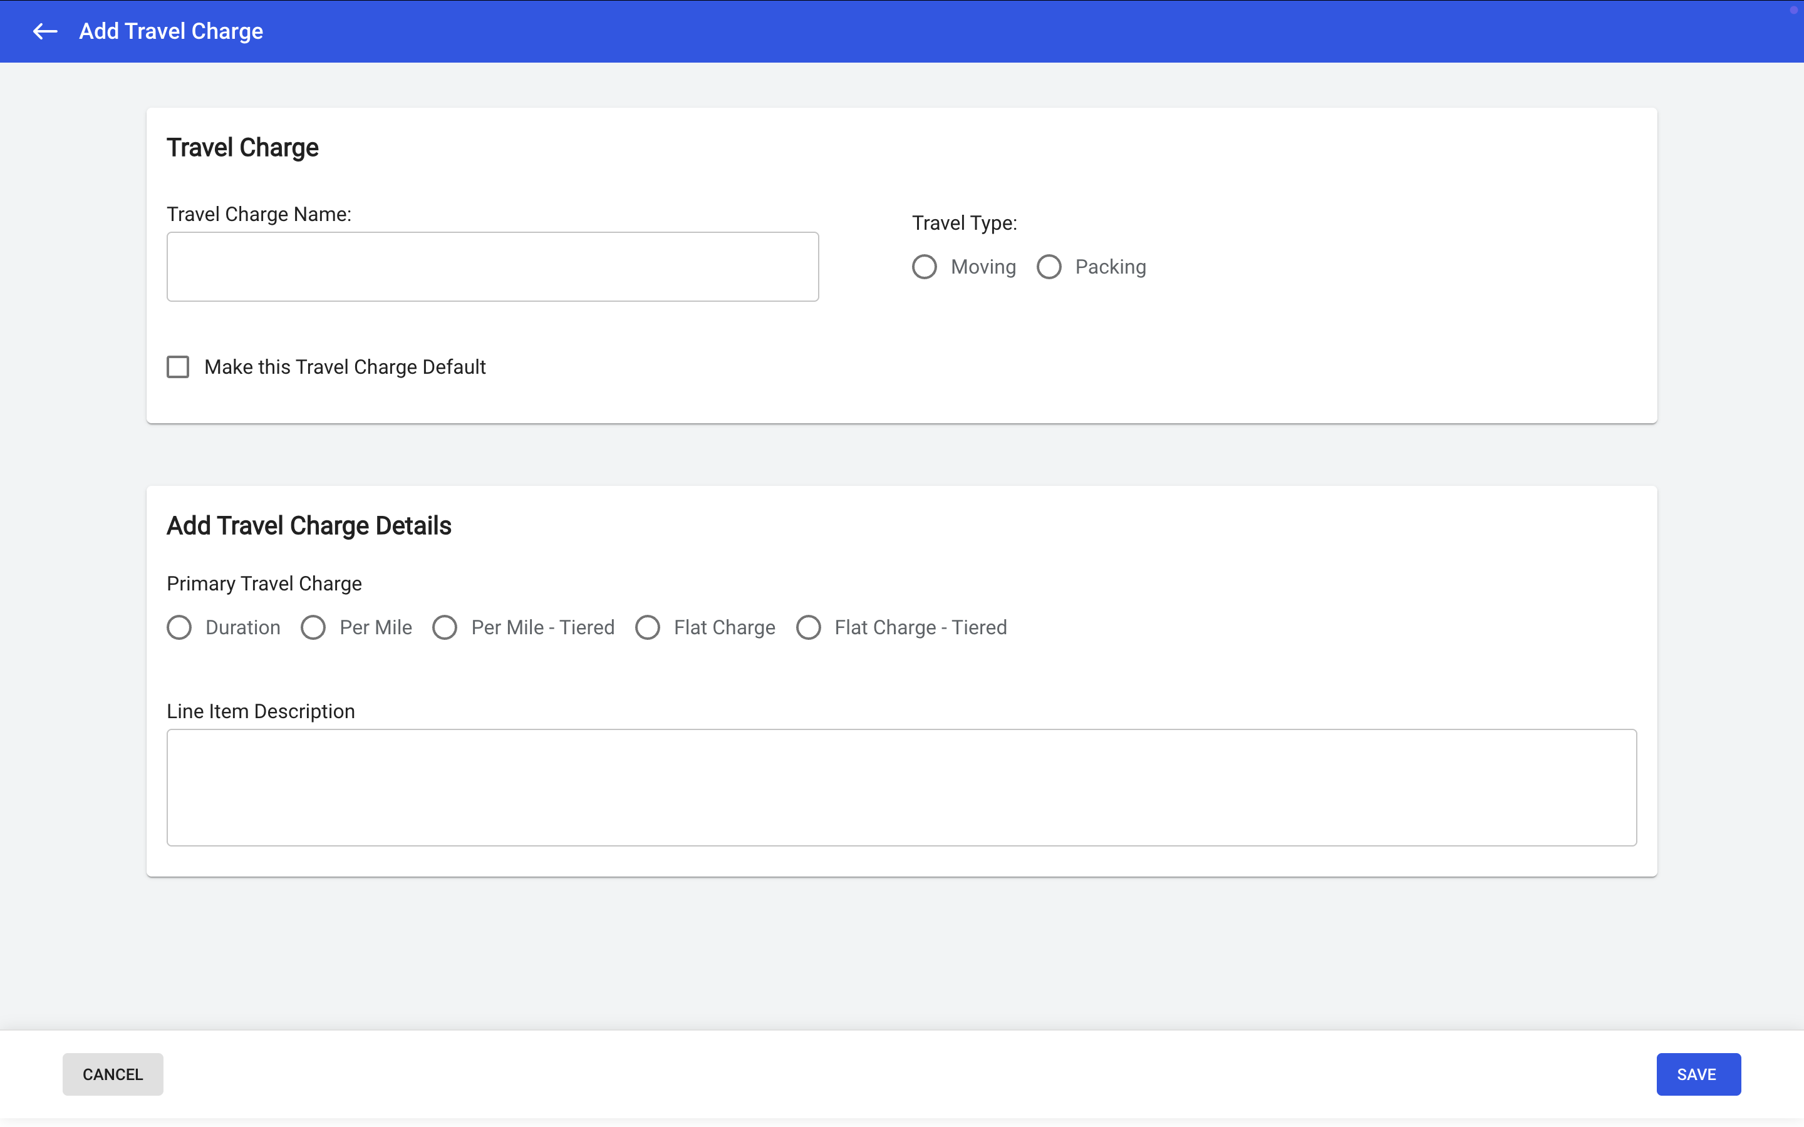Image resolution: width=1804 pixels, height=1127 pixels.
Task: Click the Moving label text
Action: click(x=983, y=267)
